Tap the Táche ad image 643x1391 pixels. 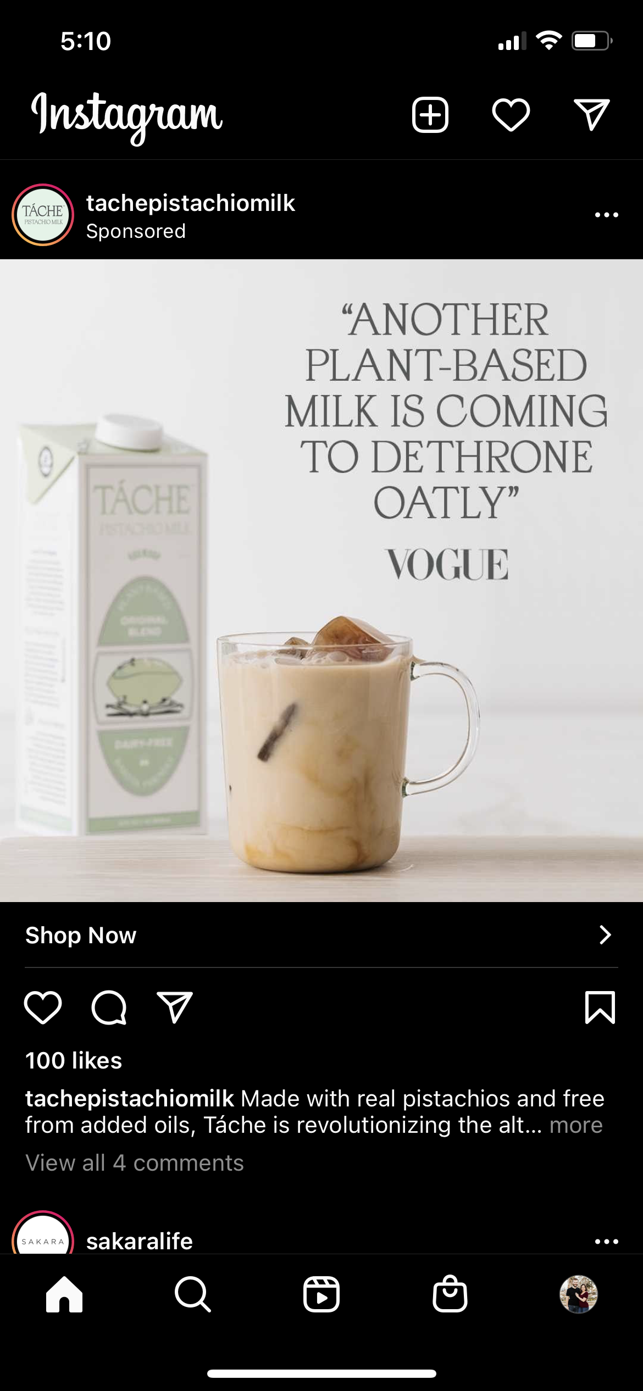(321, 581)
